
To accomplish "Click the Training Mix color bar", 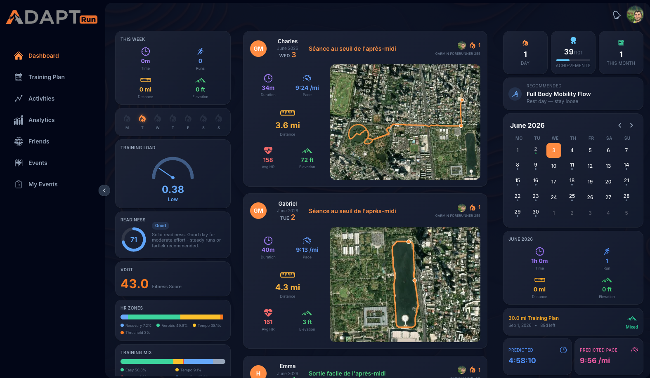I will pos(173,362).
